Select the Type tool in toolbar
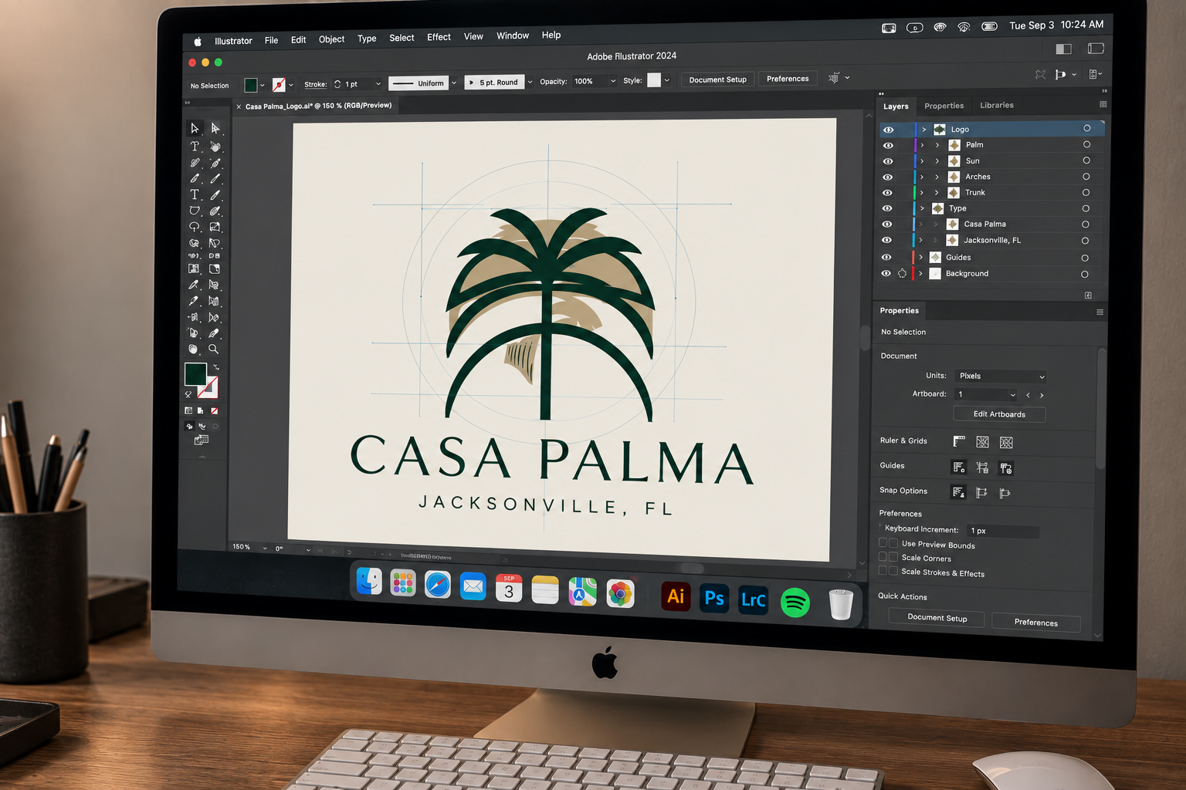1186x790 pixels. [195, 195]
